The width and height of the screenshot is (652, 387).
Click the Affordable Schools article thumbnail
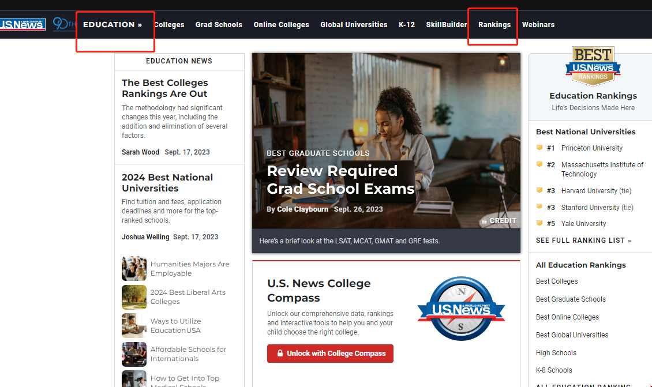point(134,354)
